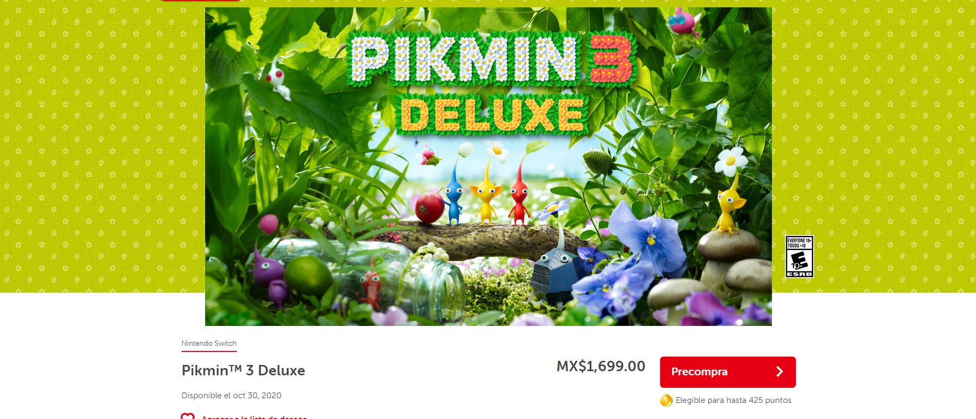
Task: Click the chevron arrow inside Precompra
Action: 779,372
